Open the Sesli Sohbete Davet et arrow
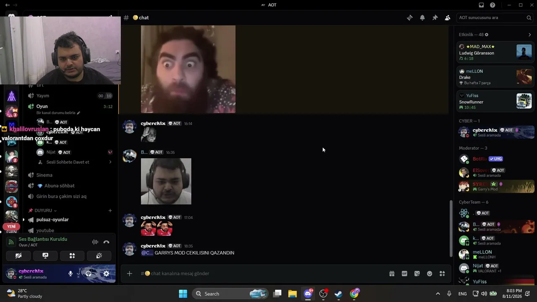Image resolution: width=537 pixels, height=302 pixels. click(110, 162)
